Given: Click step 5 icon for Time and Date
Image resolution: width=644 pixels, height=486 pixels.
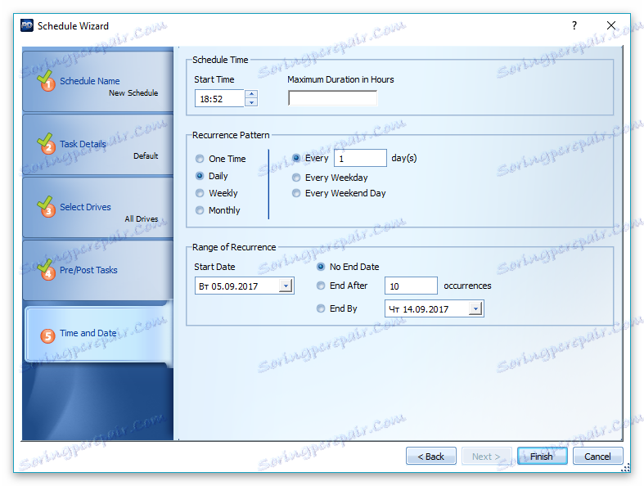Looking at the screenshot, I should tap(47, 335).
